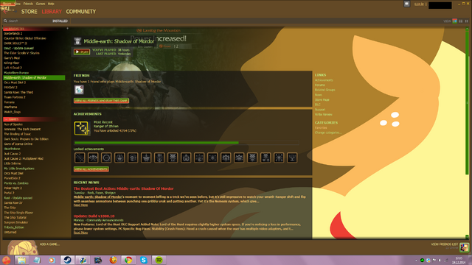The height and width of the screenshot is (265, 472).
Task: Select DARK SOULS II in list
Action: pos(15,43)
